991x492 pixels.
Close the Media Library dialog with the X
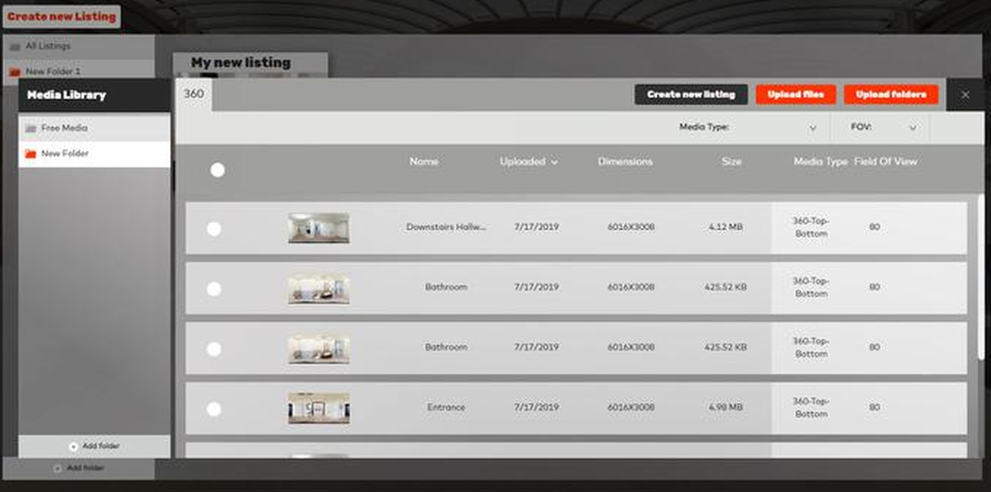click(965, 95)
